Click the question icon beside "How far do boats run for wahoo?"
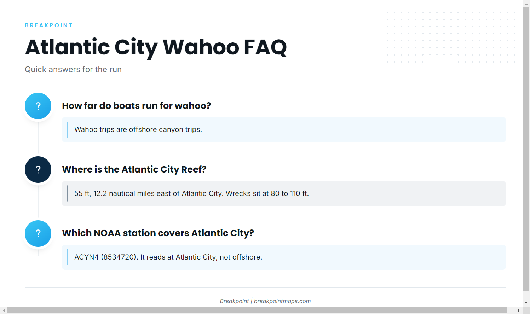The image size is (530, 314). point(38,106)
